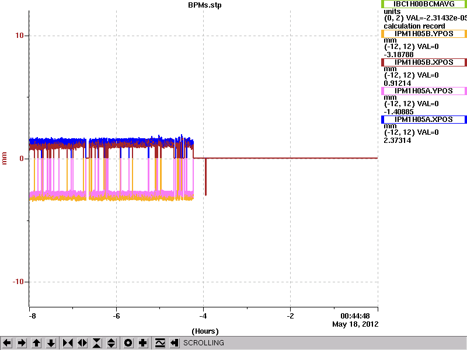
Task: Click the x-axis tick label -6
Action: point(116,316)
